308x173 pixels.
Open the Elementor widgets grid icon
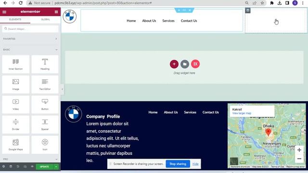pos(56,12)
